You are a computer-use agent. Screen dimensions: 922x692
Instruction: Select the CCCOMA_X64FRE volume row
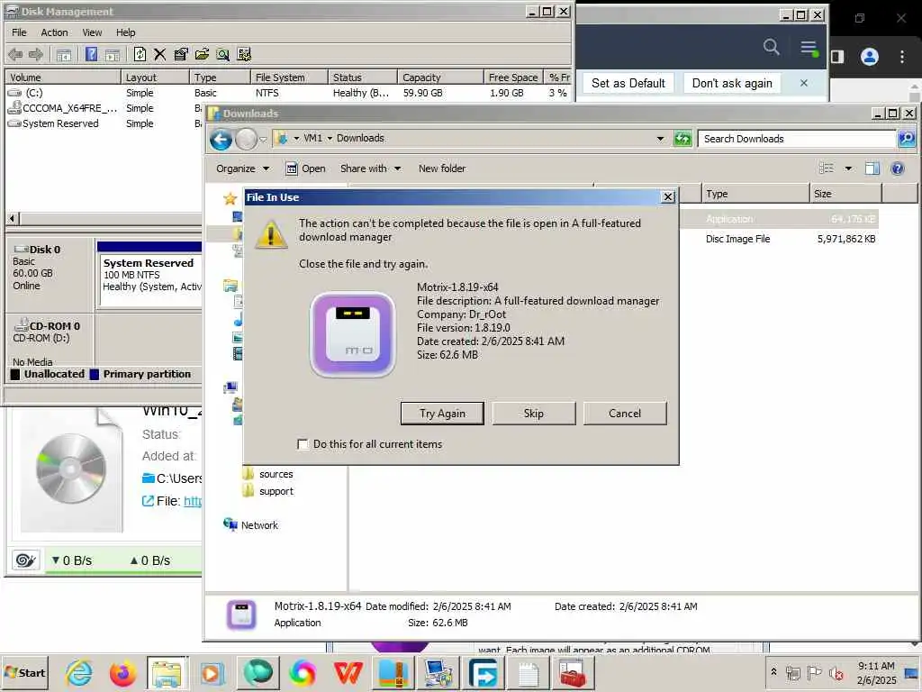(x=104, y=108)
